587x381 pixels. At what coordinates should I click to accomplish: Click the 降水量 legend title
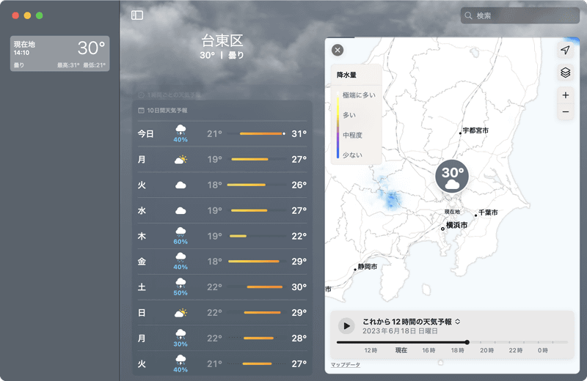[346, 75]
